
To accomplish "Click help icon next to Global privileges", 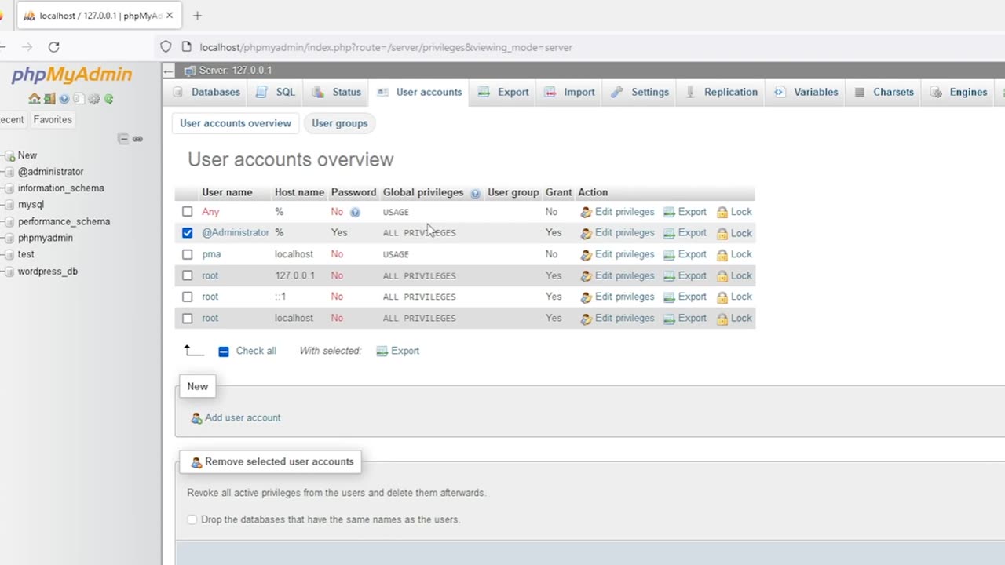I will pyautogui.click(x=475, y=193).
